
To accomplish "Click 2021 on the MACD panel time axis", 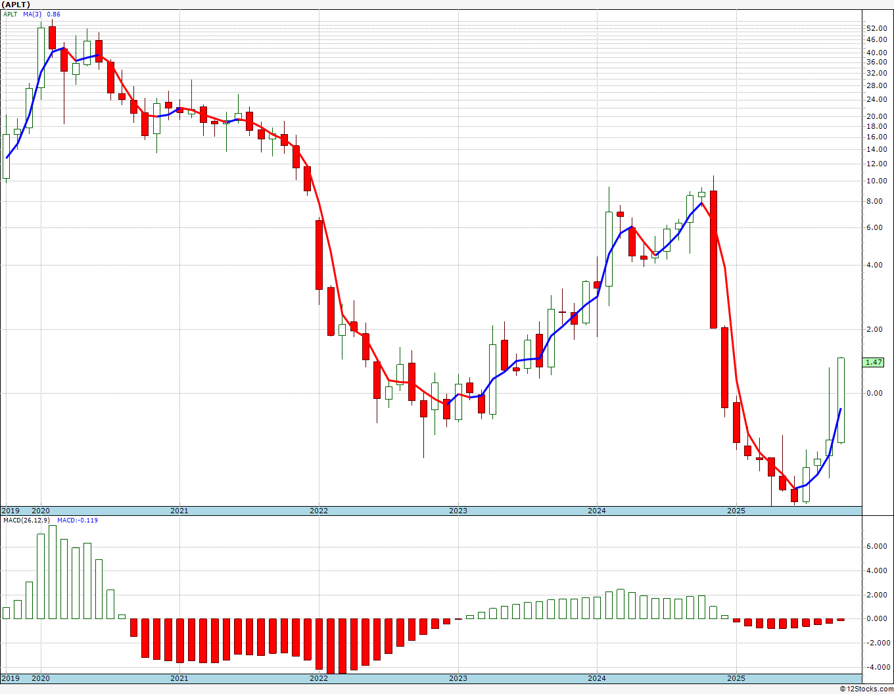I will 179,678.
